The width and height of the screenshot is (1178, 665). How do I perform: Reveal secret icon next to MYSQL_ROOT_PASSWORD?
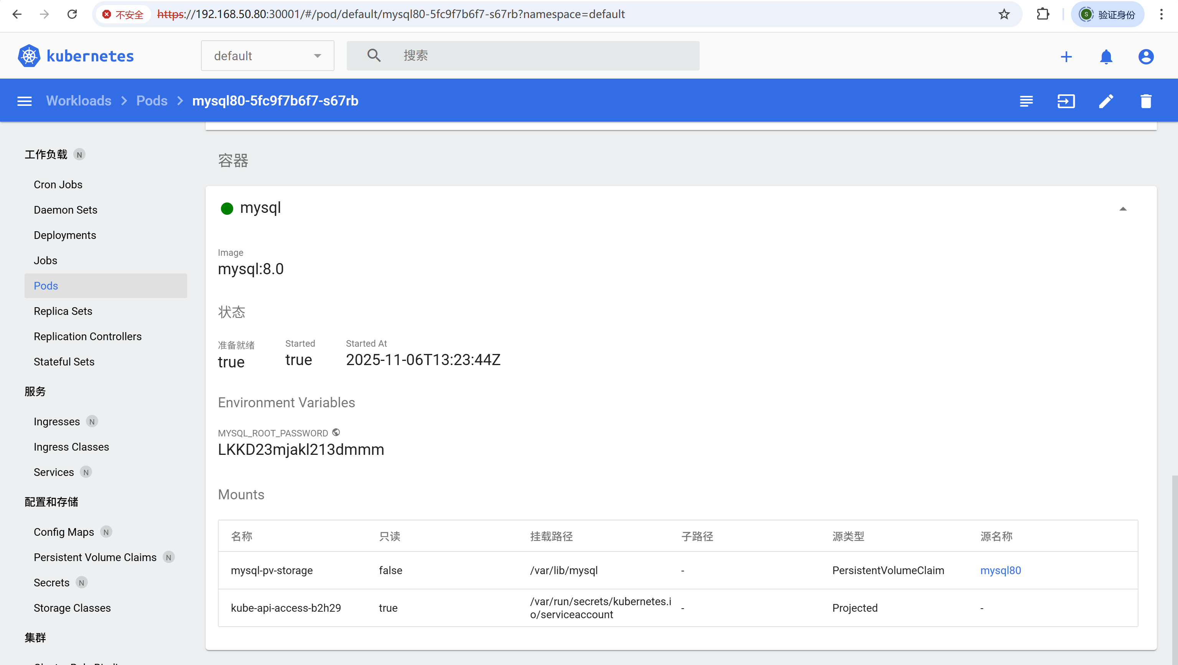tap(336, 432)
